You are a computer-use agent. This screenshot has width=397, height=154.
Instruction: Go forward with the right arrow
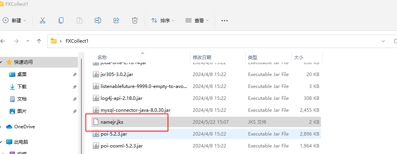(16, 41)
